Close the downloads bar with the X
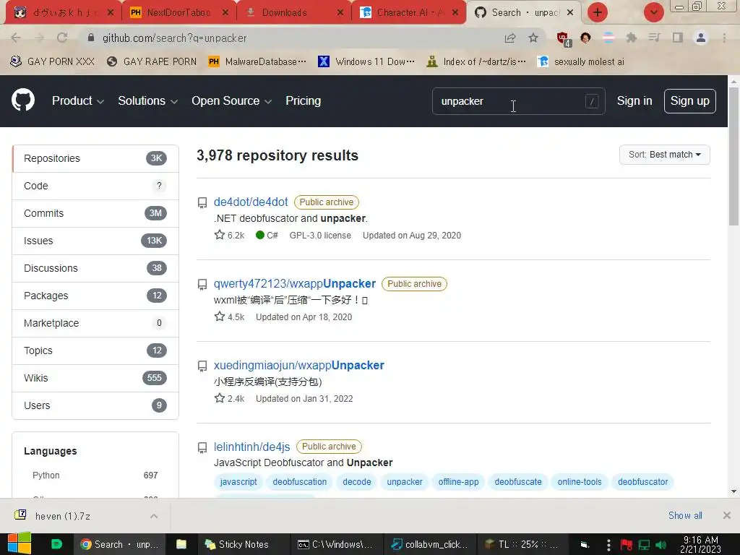This screenshot has height=555, width=740. (x=727, y=515)
